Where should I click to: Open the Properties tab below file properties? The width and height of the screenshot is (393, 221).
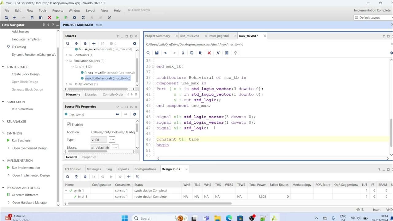[x=89, y=157]
